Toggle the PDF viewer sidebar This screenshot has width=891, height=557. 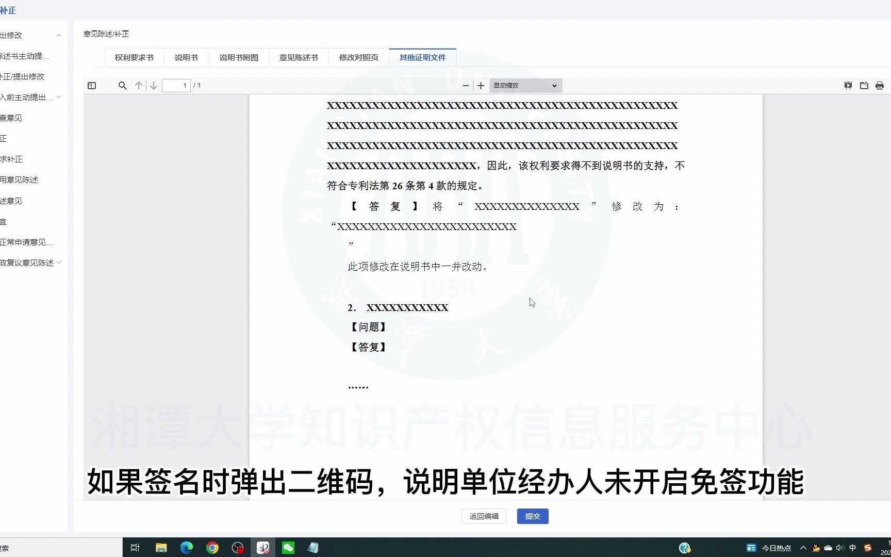[92, 86]
